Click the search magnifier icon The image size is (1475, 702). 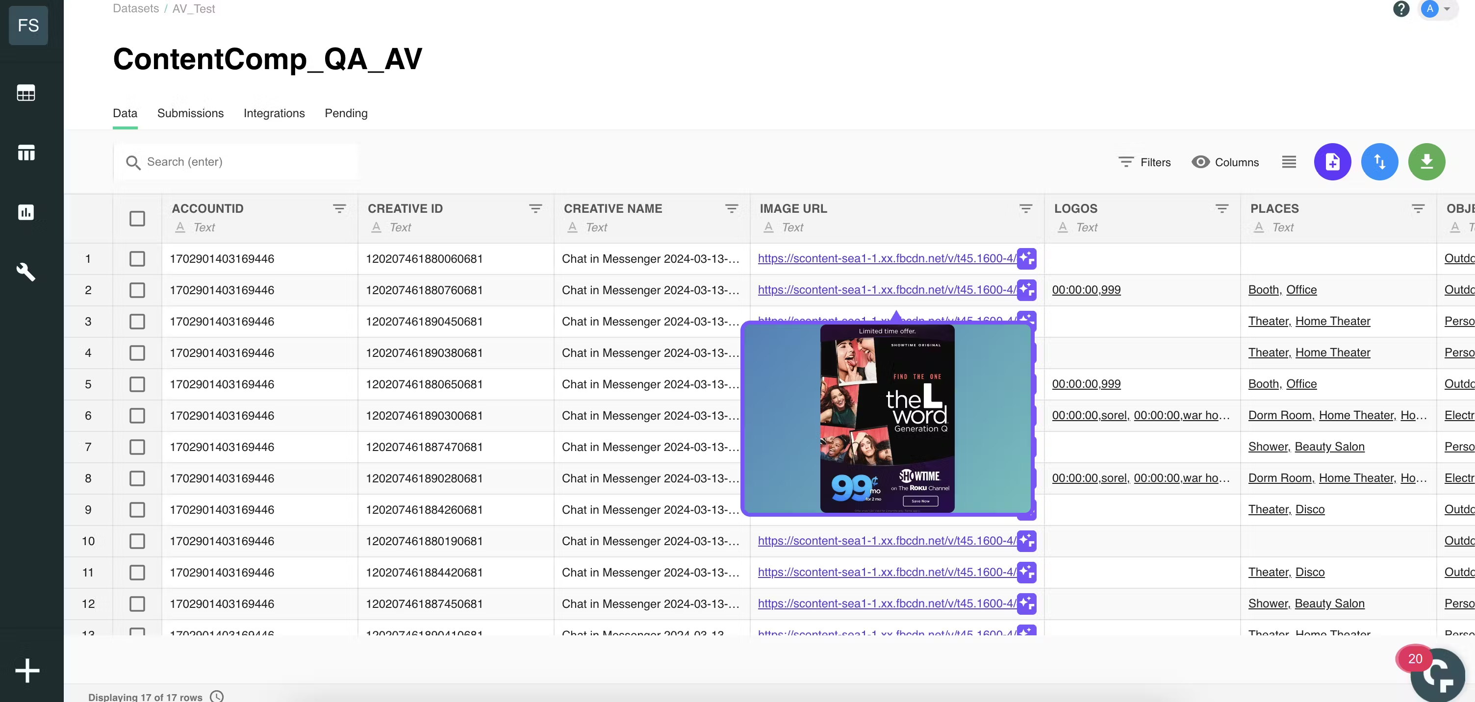[133, 163]
